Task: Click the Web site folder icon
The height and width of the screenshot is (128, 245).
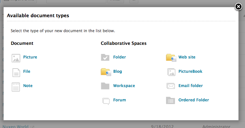Action: (171, 58)
